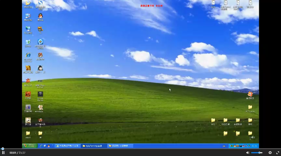
Task: Pause the video with the pause button
Action: pos(3,153)
